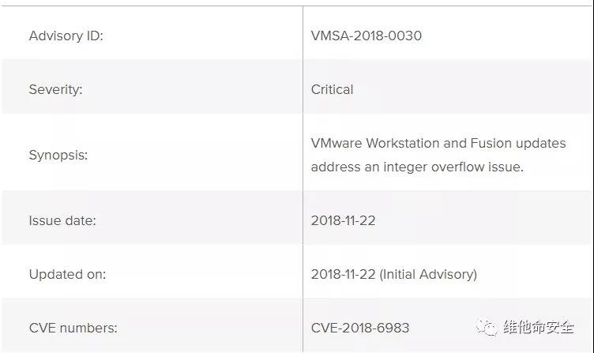Click the 维他命安全 watermark text

(x=539, y=327)
